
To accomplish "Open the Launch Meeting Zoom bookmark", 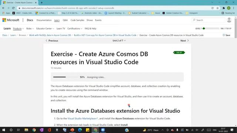I will point(115,13).
